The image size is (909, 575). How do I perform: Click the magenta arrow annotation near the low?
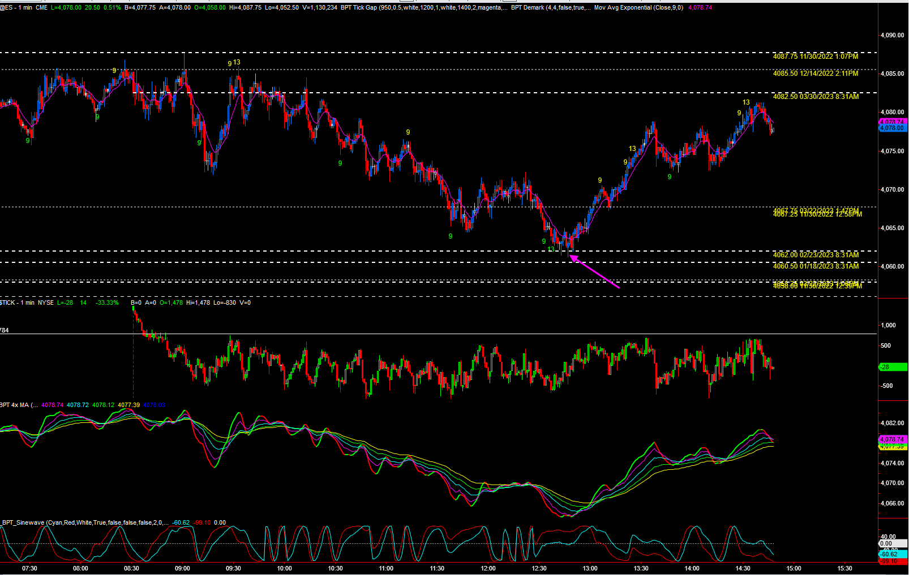[594, 273]
